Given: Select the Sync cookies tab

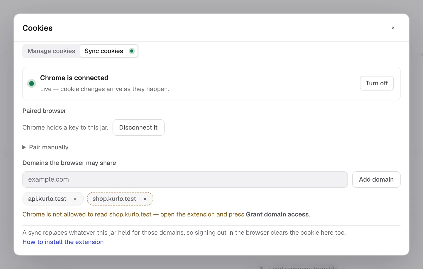Looking at the screenshot, I should click(x=109, y=51).
